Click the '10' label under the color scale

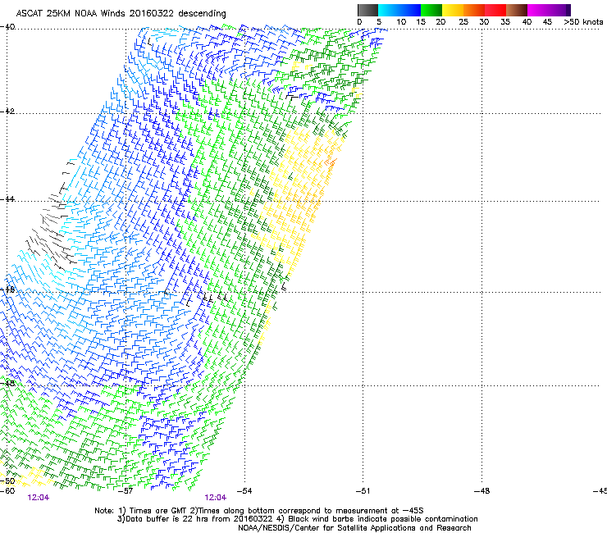[401, 22]
